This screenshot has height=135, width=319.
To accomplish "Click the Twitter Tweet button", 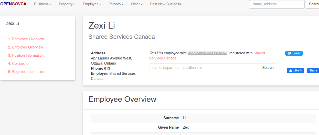I will click(294, 53).
